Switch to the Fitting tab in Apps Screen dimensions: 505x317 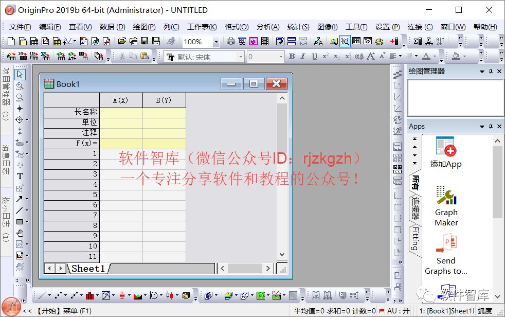click(416, 239)
